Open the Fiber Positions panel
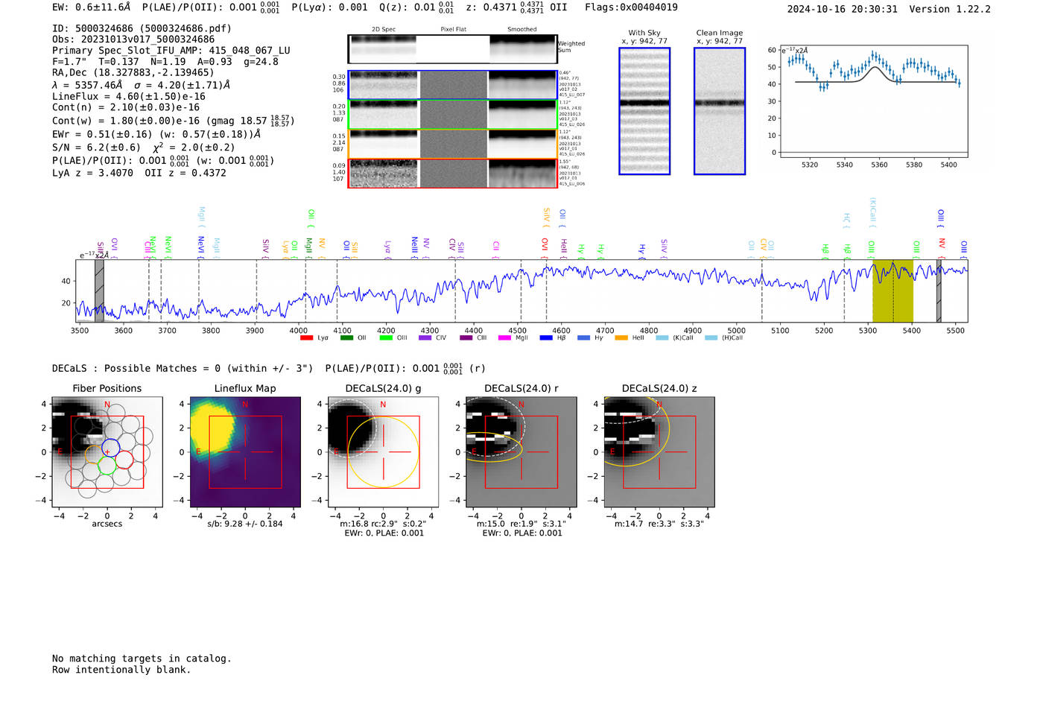The height and width of the screenshot is (710, 1043). (x=107, y=451)
